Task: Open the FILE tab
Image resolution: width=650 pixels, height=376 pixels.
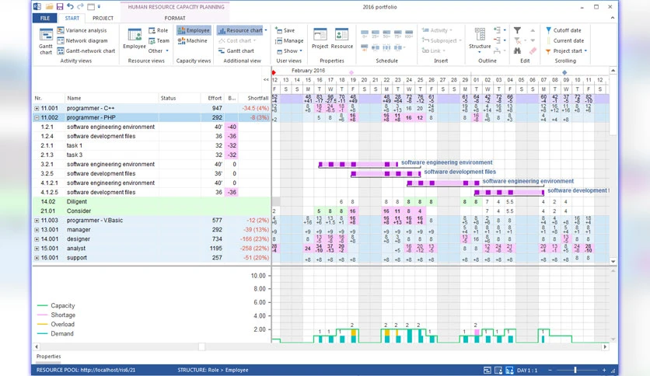Action: [45, 18]
